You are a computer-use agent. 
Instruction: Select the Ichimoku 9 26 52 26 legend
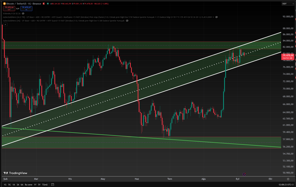(12, 13)
